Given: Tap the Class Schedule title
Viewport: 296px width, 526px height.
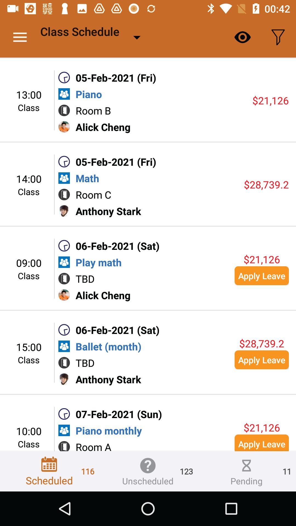Looking at the screenshot, I should pyautogui.click(x=80, y=32).
